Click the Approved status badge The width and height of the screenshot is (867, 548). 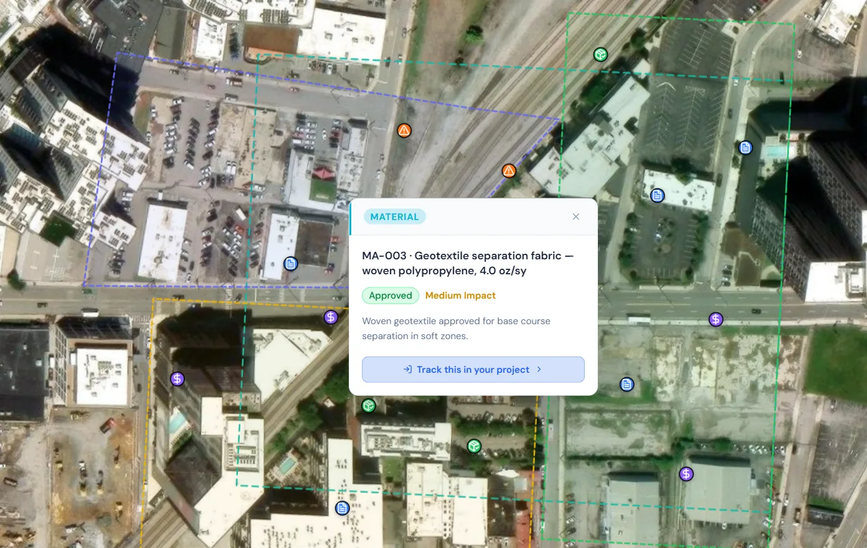coord(391,296)
